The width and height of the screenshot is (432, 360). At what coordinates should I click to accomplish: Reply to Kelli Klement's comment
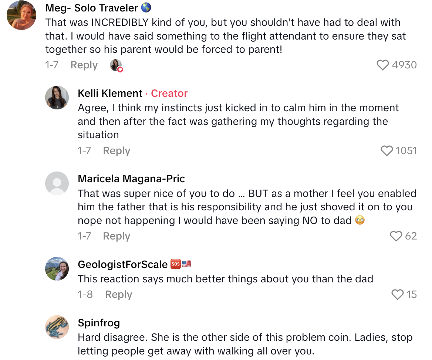pos(117,151)
